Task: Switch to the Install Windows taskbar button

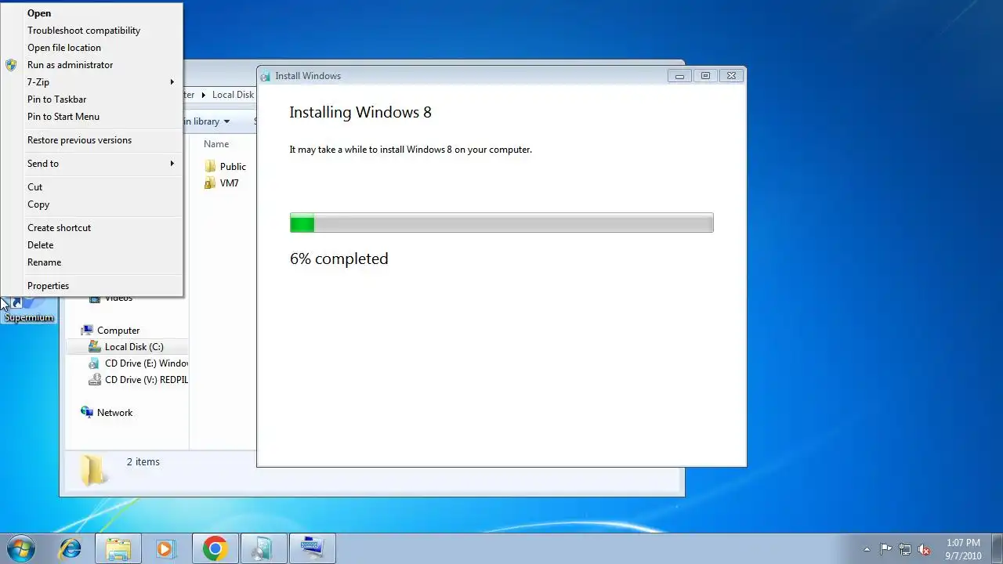Action: (264, 548)
